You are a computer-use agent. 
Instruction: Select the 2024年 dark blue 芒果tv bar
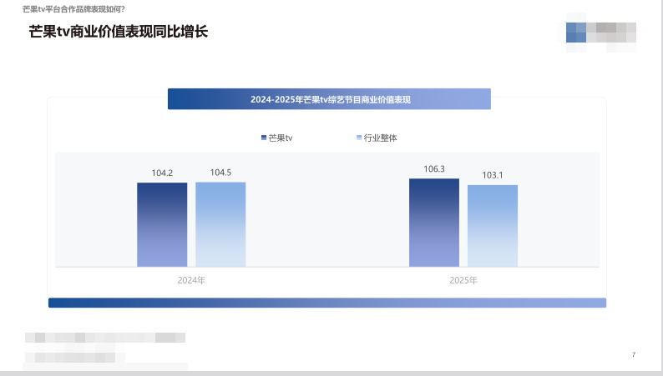pyautogui.click(x=162, y=224)
